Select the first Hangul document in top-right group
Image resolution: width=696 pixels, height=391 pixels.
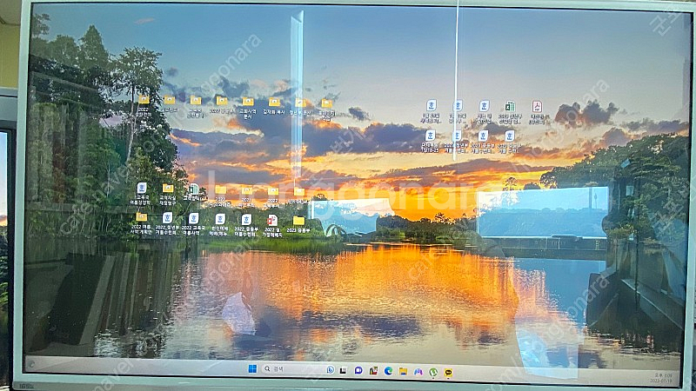[x=431, y=105]
